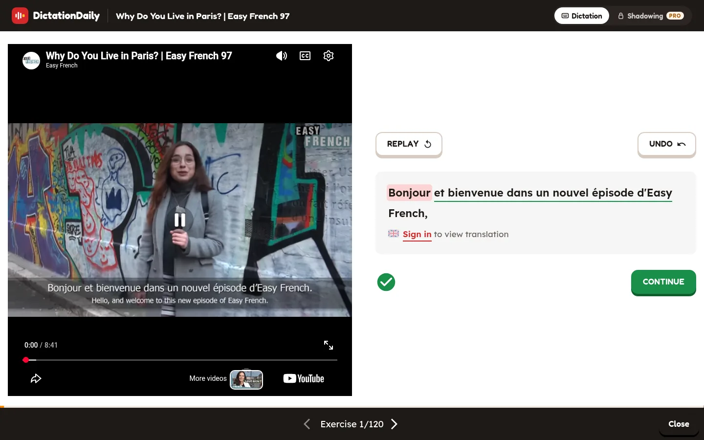The image size is (704, 440).
Task: Open the video title link in player
Action: click(x=139, y=56)
